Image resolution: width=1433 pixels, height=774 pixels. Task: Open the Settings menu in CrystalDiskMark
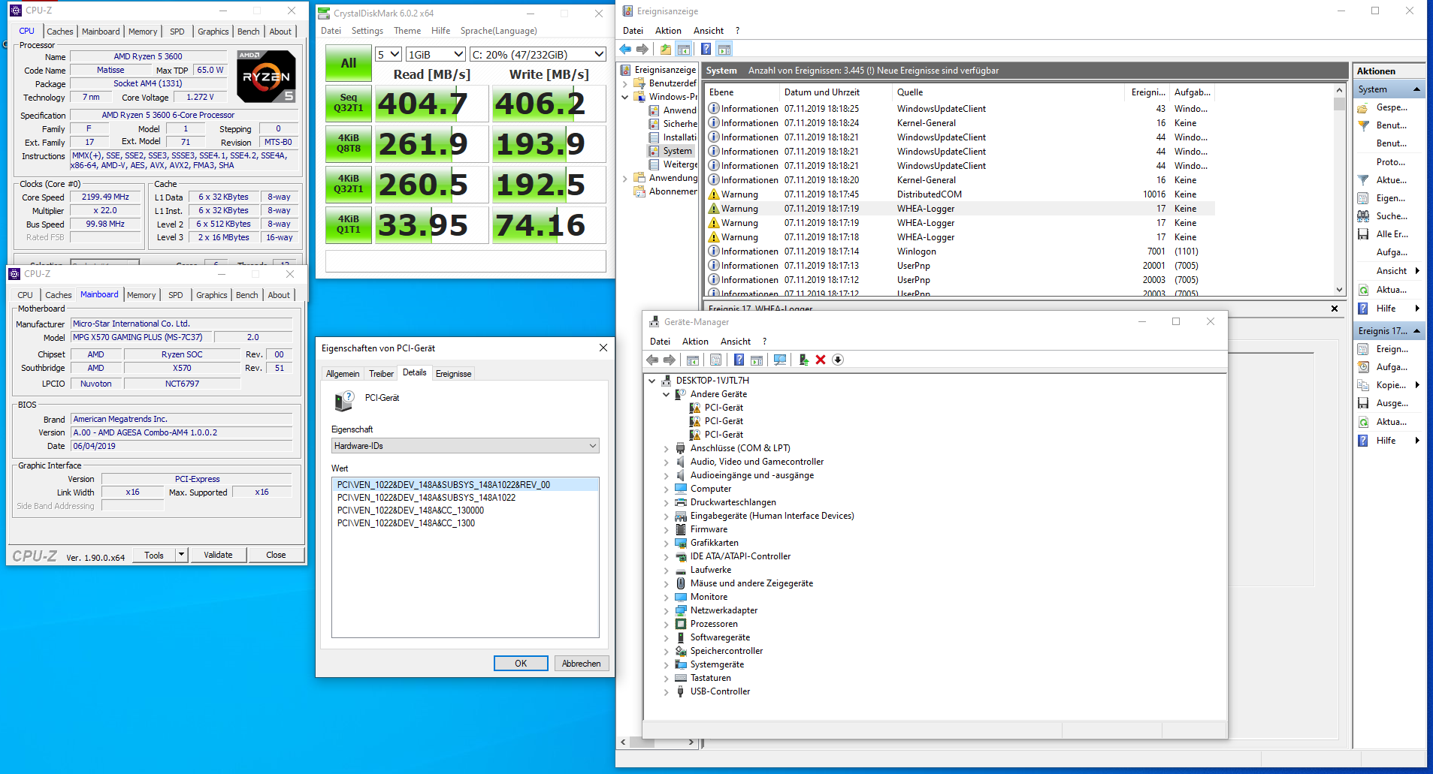[367, 31]
